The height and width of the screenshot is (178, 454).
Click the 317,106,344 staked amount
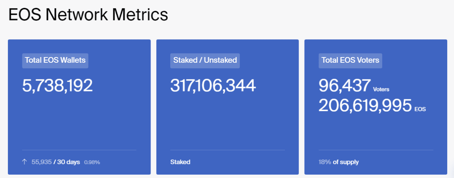point(213,86)
